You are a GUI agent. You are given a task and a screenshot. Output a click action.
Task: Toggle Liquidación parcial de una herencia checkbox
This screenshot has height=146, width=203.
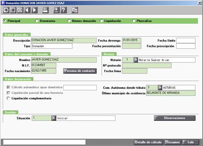pos(8,93)
